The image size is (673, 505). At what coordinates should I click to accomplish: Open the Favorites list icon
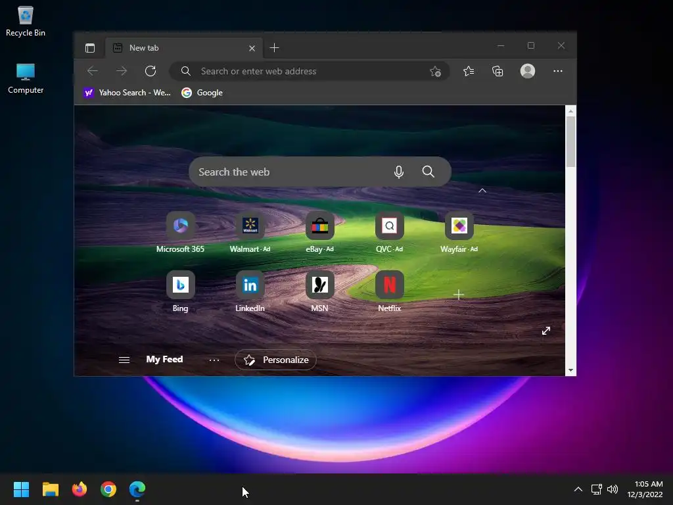coord(469,71)
